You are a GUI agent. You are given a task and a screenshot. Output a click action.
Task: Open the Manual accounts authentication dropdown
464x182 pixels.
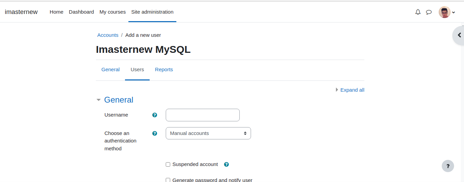click(x=208, y=133)
